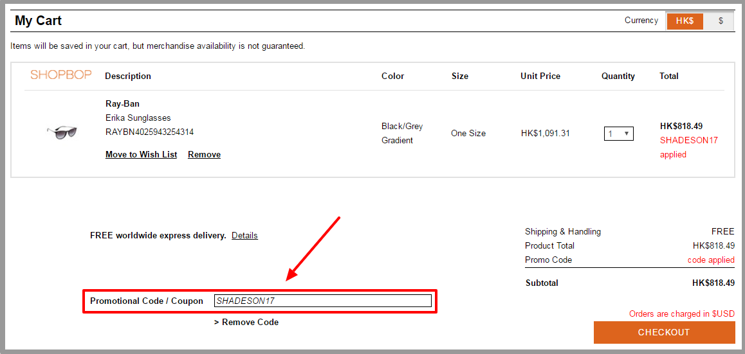
Task: Proceed with the CHECKOUT button
Action: point(664,333)
